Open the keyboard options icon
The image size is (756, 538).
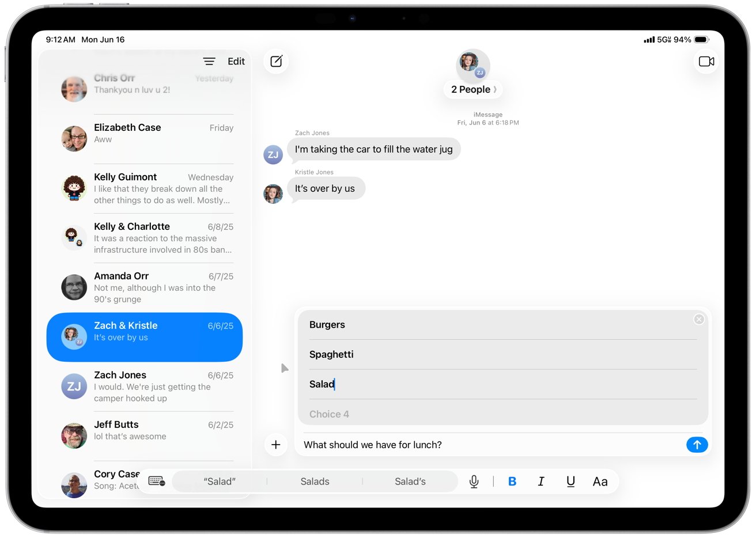[156, 482]
